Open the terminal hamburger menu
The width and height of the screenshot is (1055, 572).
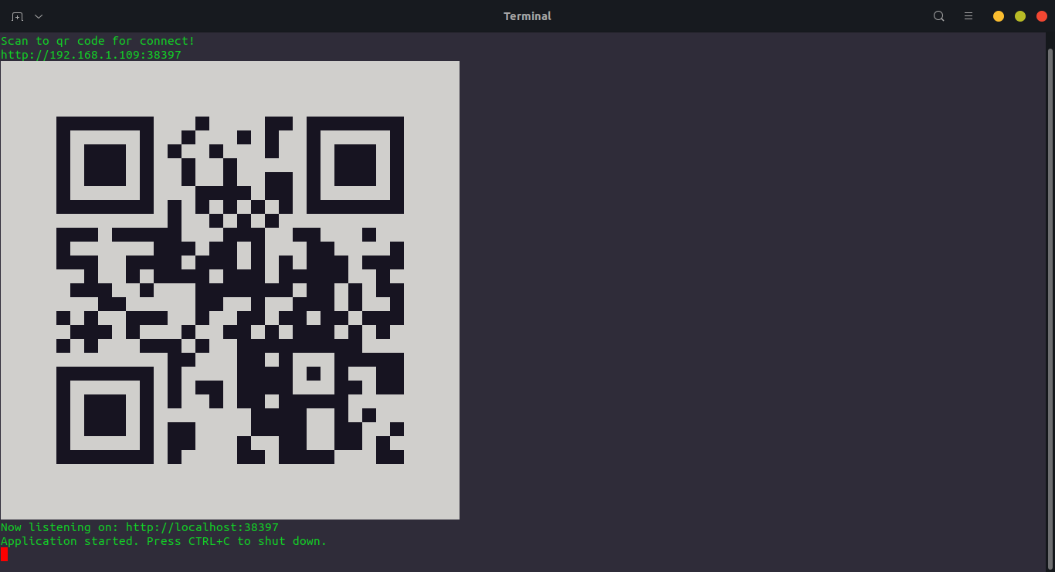click(968, 15)
